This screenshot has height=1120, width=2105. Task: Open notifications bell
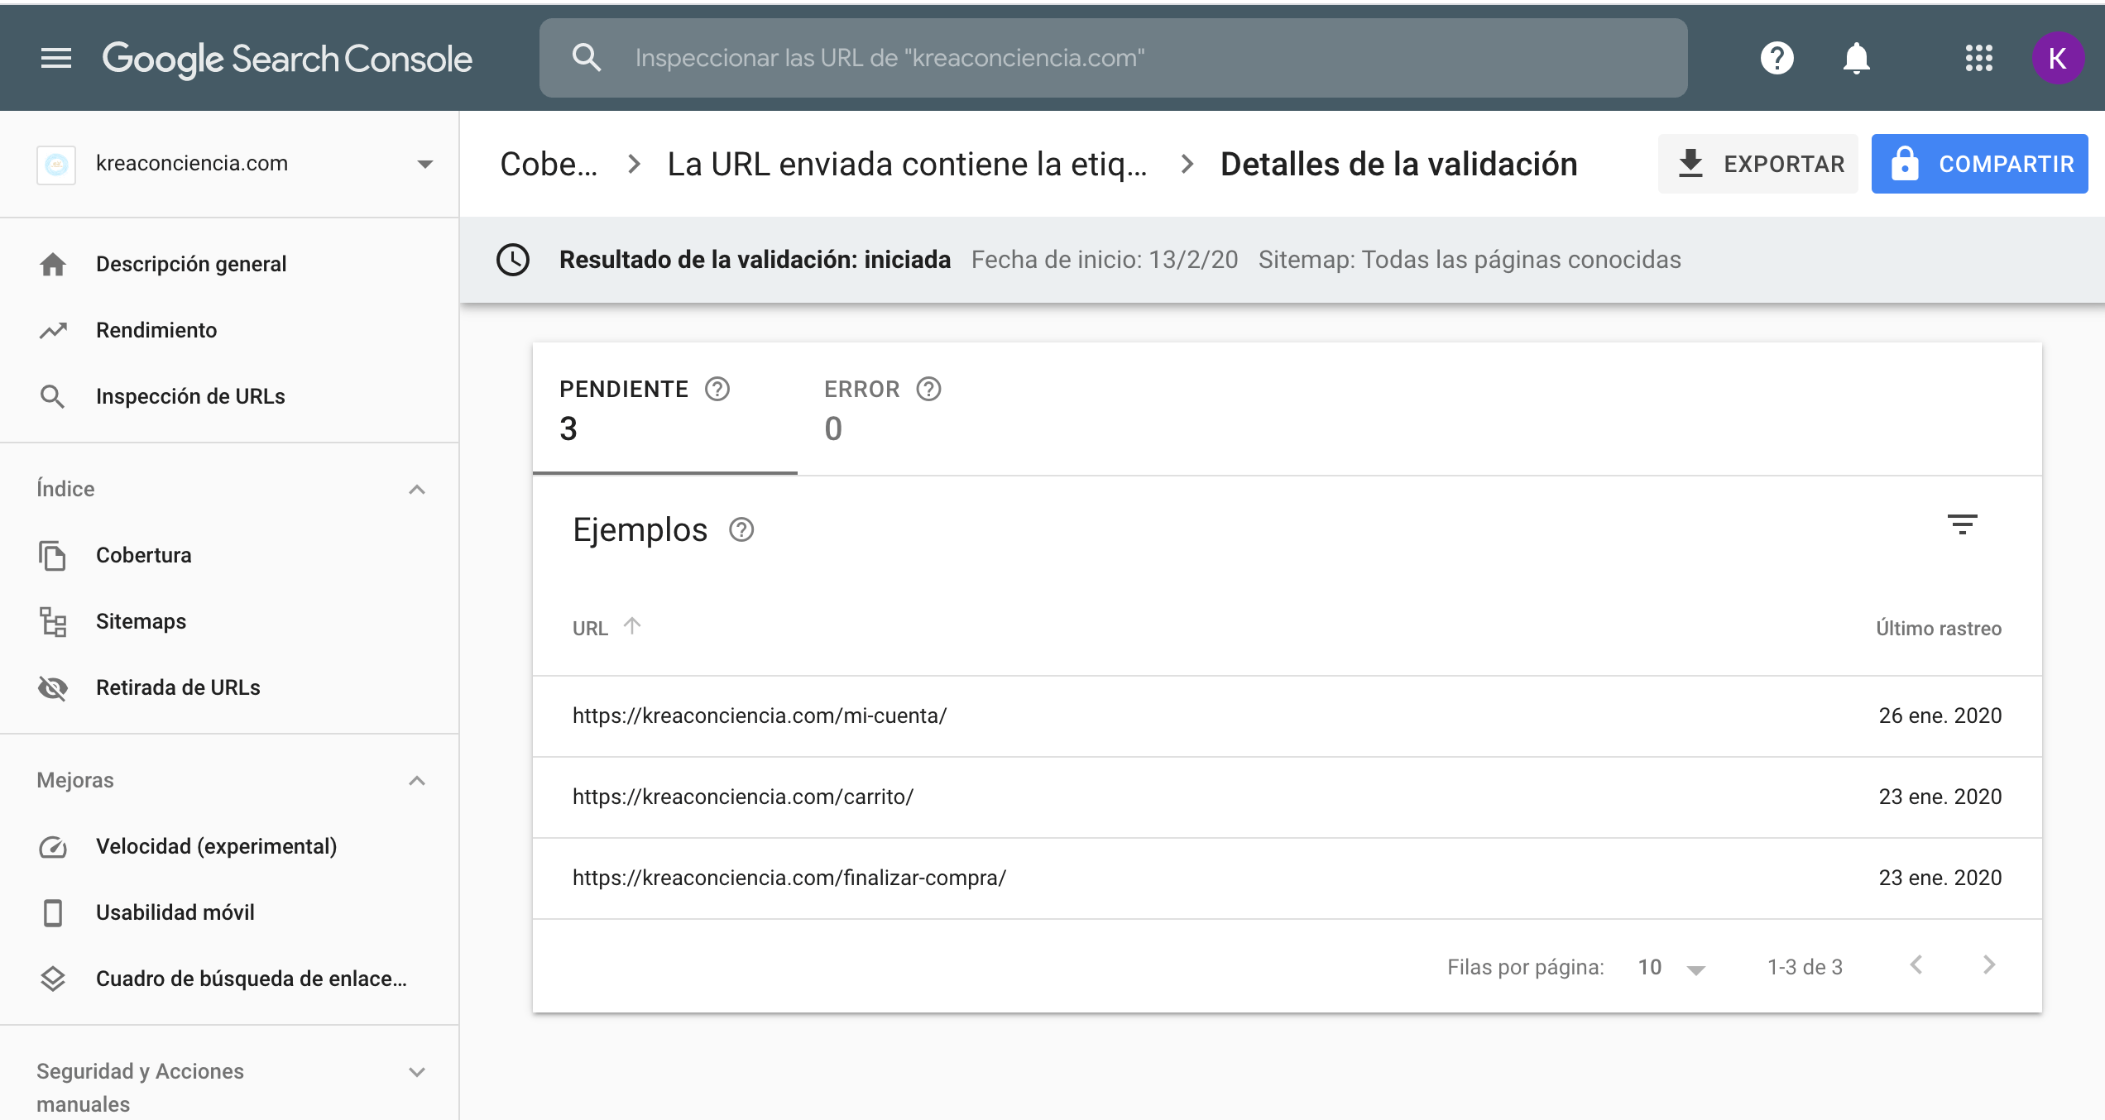coord(1856,58)
